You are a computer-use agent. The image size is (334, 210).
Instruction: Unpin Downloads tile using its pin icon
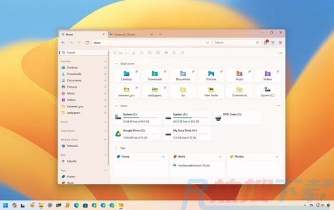coord(165,71)
